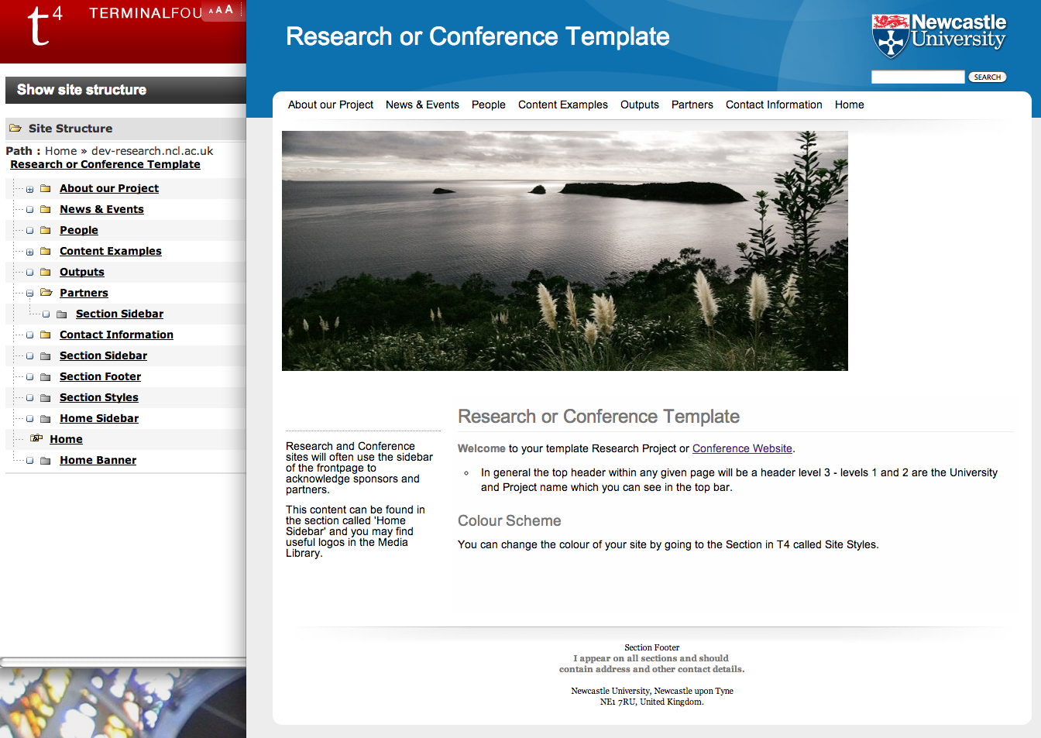Click the open folder icon beside Partners

pyautogui.click(x=46, y=293)
